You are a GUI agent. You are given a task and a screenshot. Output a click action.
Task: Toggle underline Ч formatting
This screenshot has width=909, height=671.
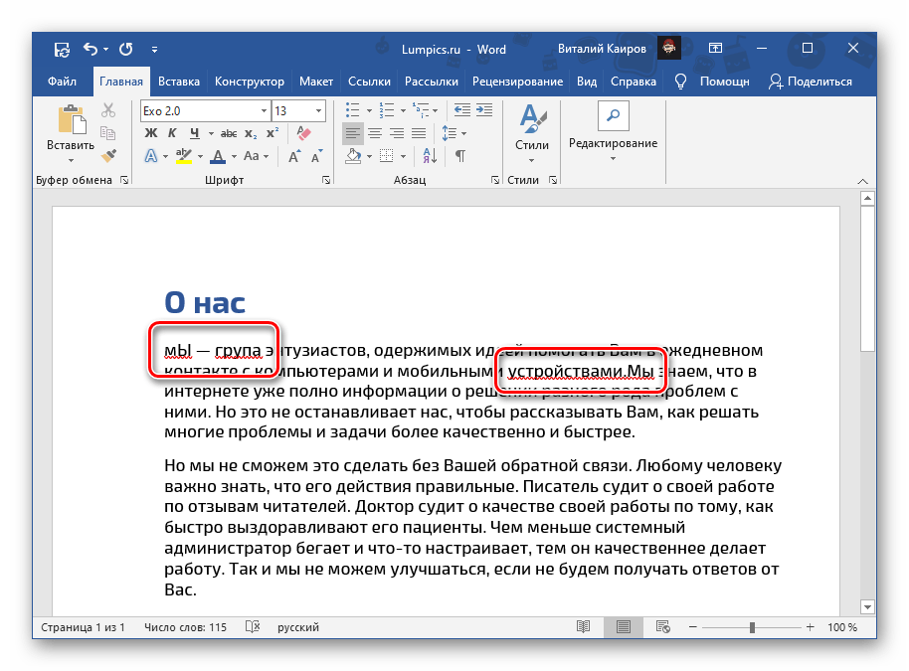(x=195, y=133)
